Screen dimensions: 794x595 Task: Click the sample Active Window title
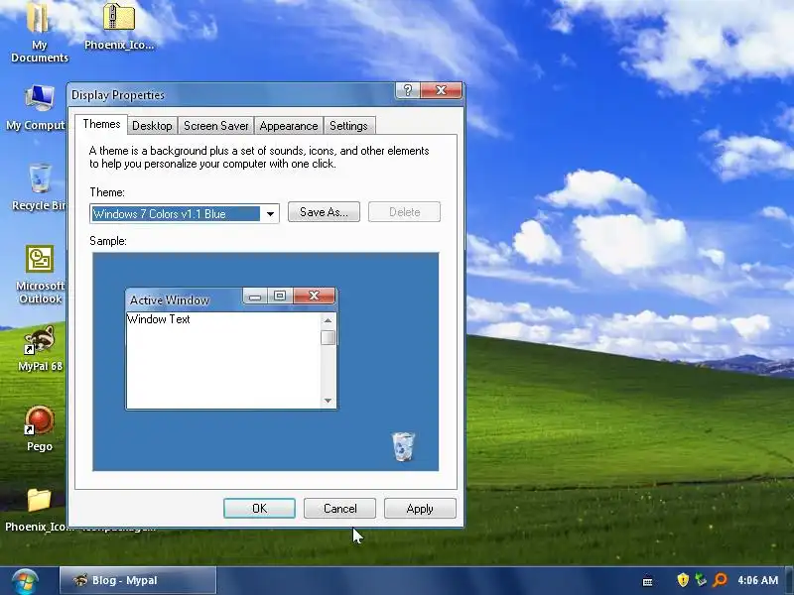pos(170,300)
